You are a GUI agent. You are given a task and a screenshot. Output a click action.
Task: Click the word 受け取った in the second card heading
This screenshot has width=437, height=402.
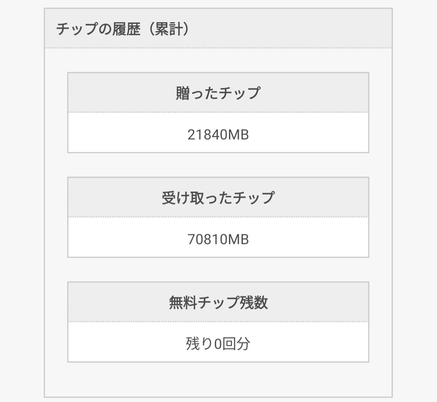[x=197, y=198]
